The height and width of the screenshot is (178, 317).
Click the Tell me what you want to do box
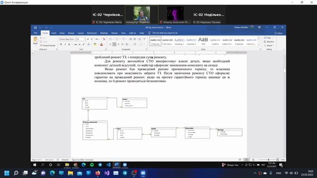click(163, 33)
